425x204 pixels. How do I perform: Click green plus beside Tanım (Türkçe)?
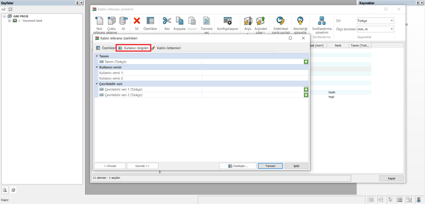point(306,61)
